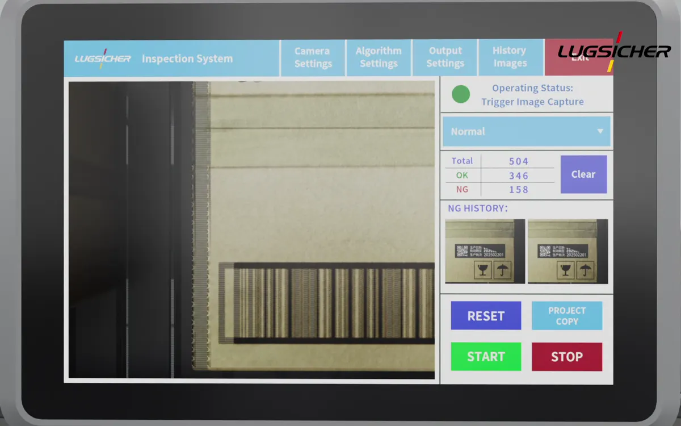This screenshot has height=426, width=681.
Task: Click the live camera barcode image
Action: (251, 230)
